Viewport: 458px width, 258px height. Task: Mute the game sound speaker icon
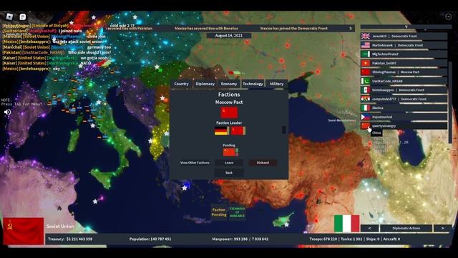[x=8, y=112]
